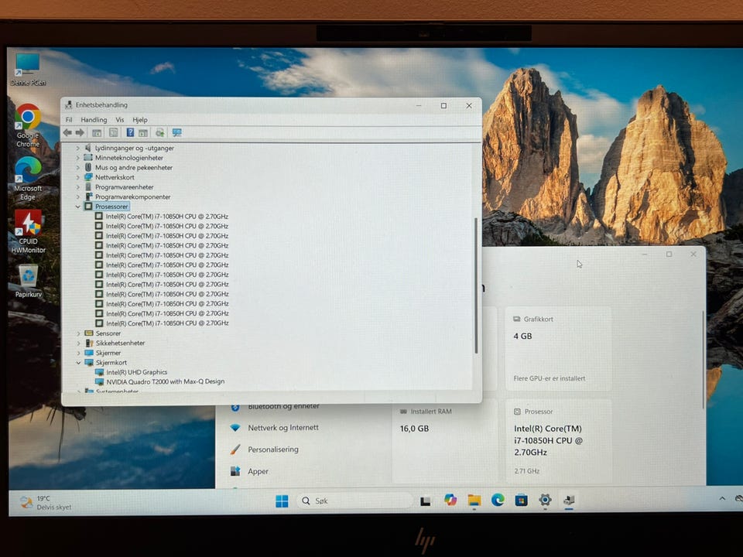Collapse the Prosessorer node
The height and width of the screenshot is (557, 743).
pyautogui.click(x=78, y=207)
